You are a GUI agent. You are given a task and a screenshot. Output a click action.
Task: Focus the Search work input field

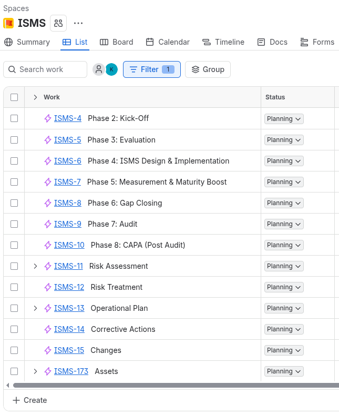[x=45, y=69]
